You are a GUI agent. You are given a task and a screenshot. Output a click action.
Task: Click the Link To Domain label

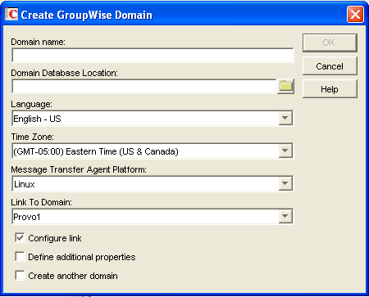coord(41,202)
